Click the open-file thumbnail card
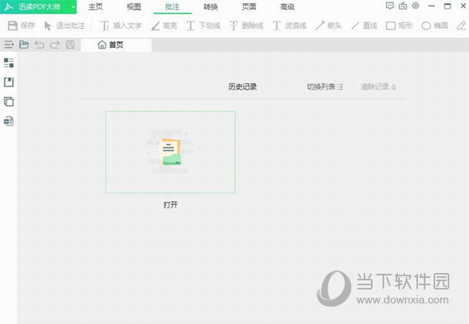Screen dimensions: 469x324 170,152
